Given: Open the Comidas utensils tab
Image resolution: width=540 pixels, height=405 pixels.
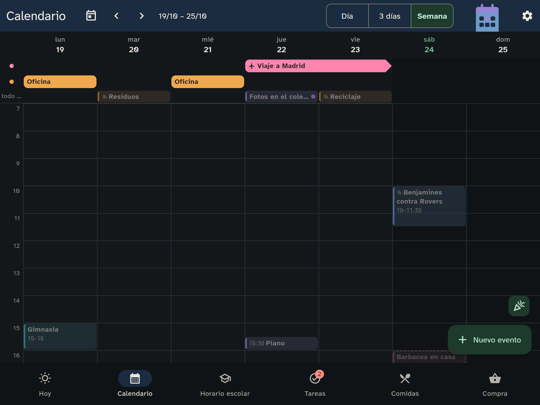Looking at the screenshot, I should click(x=405, y=384).
